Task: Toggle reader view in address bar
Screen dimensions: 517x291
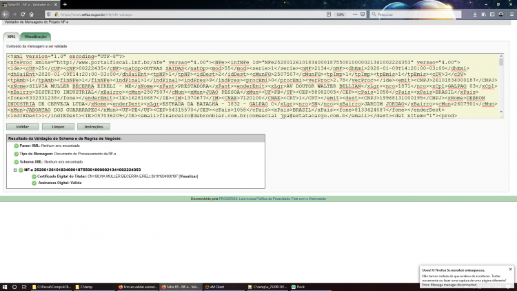Action: (x=329, y=14)
